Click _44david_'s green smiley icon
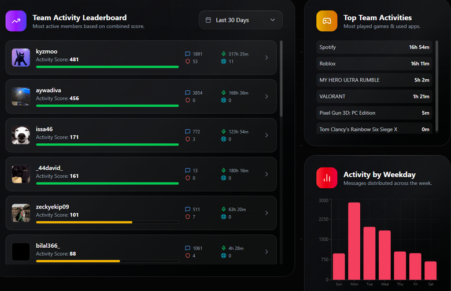The image size is (451, 291). (223, 178)
